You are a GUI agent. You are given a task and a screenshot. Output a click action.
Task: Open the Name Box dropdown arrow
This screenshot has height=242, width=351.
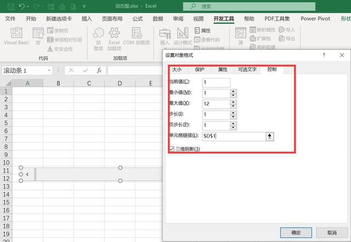pos(49,71)
